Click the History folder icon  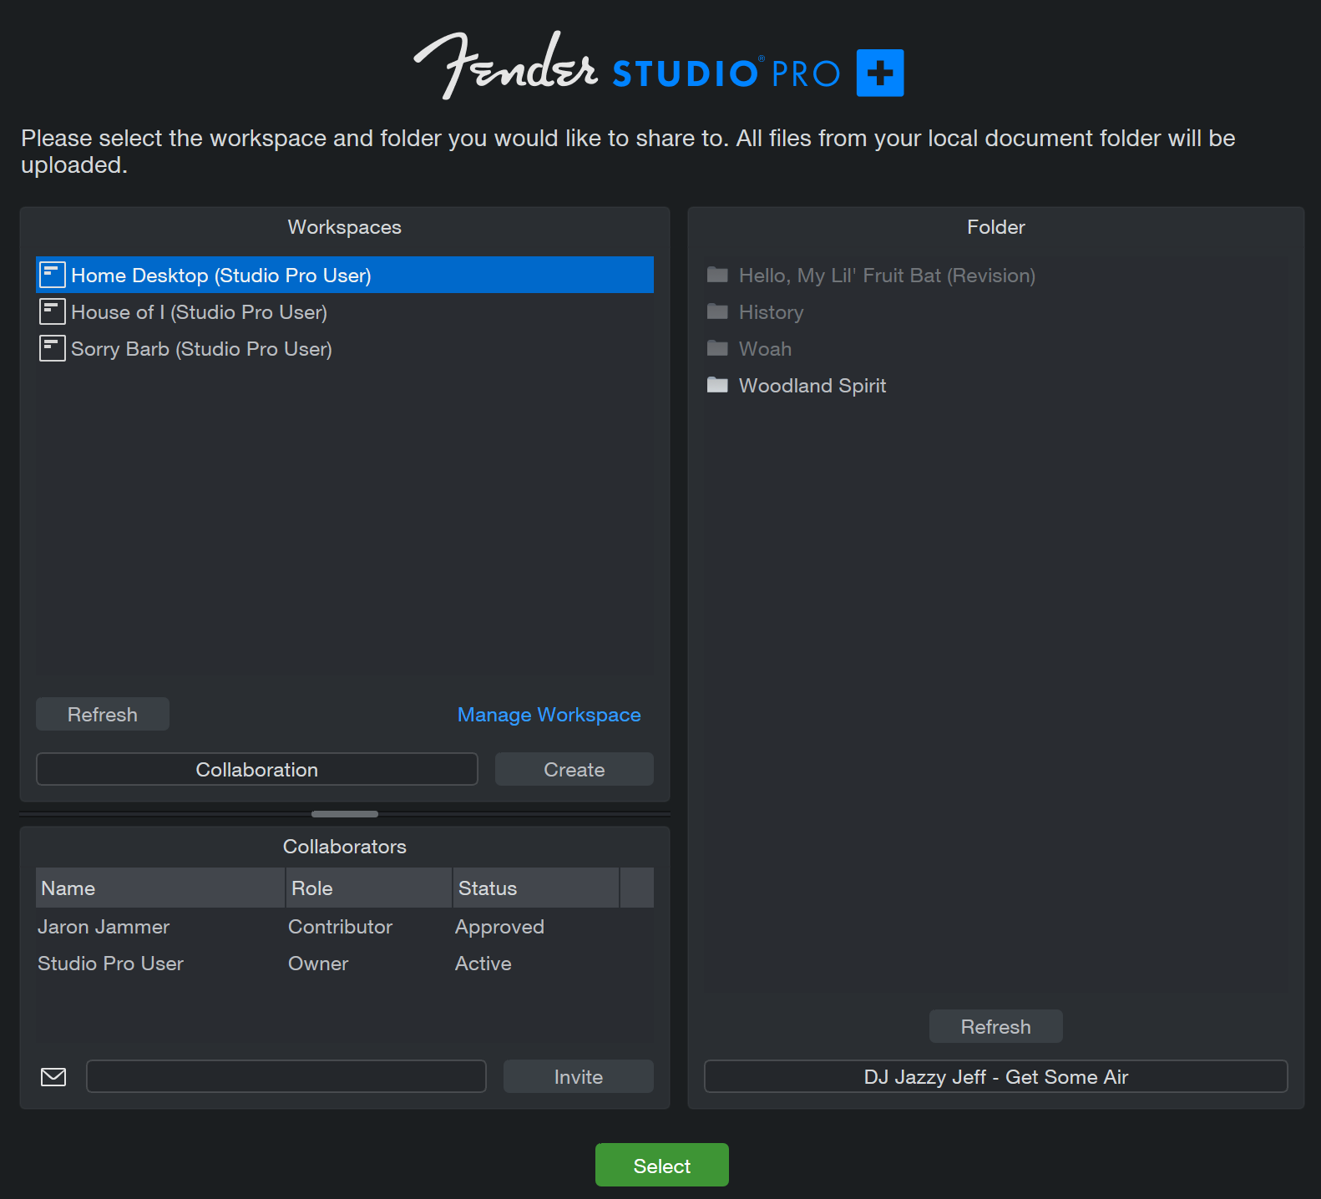coord(717,311)
